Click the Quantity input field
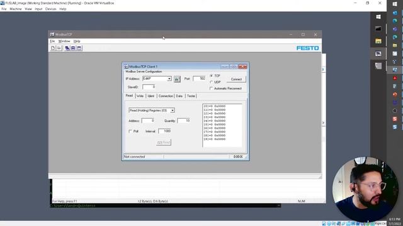The image size is (403, 226). (183, 121)
